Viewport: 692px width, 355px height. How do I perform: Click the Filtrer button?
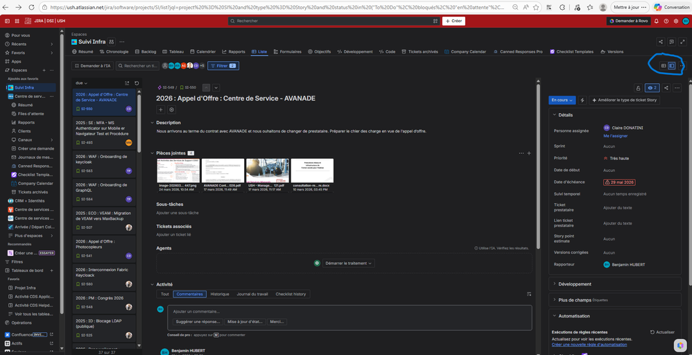point(223,66)
